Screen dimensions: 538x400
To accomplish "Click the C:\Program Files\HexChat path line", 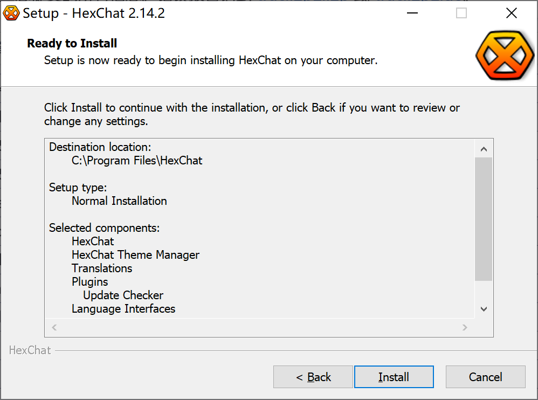I will [137, 161].
